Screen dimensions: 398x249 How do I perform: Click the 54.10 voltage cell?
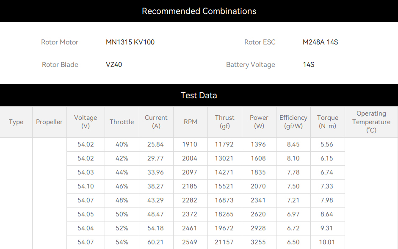point(86,186)
